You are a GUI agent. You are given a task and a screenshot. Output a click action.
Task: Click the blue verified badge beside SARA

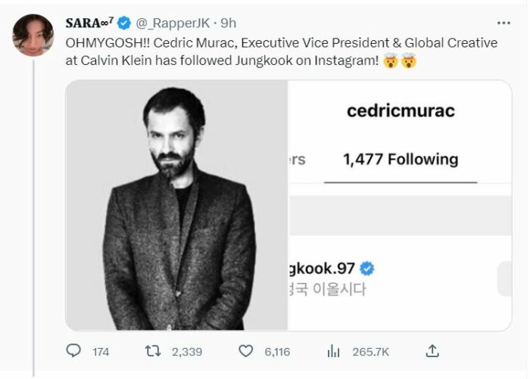[124, 23]
